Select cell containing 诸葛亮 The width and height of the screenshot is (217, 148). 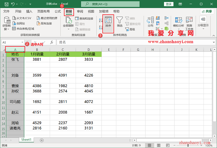click(15, 128)
